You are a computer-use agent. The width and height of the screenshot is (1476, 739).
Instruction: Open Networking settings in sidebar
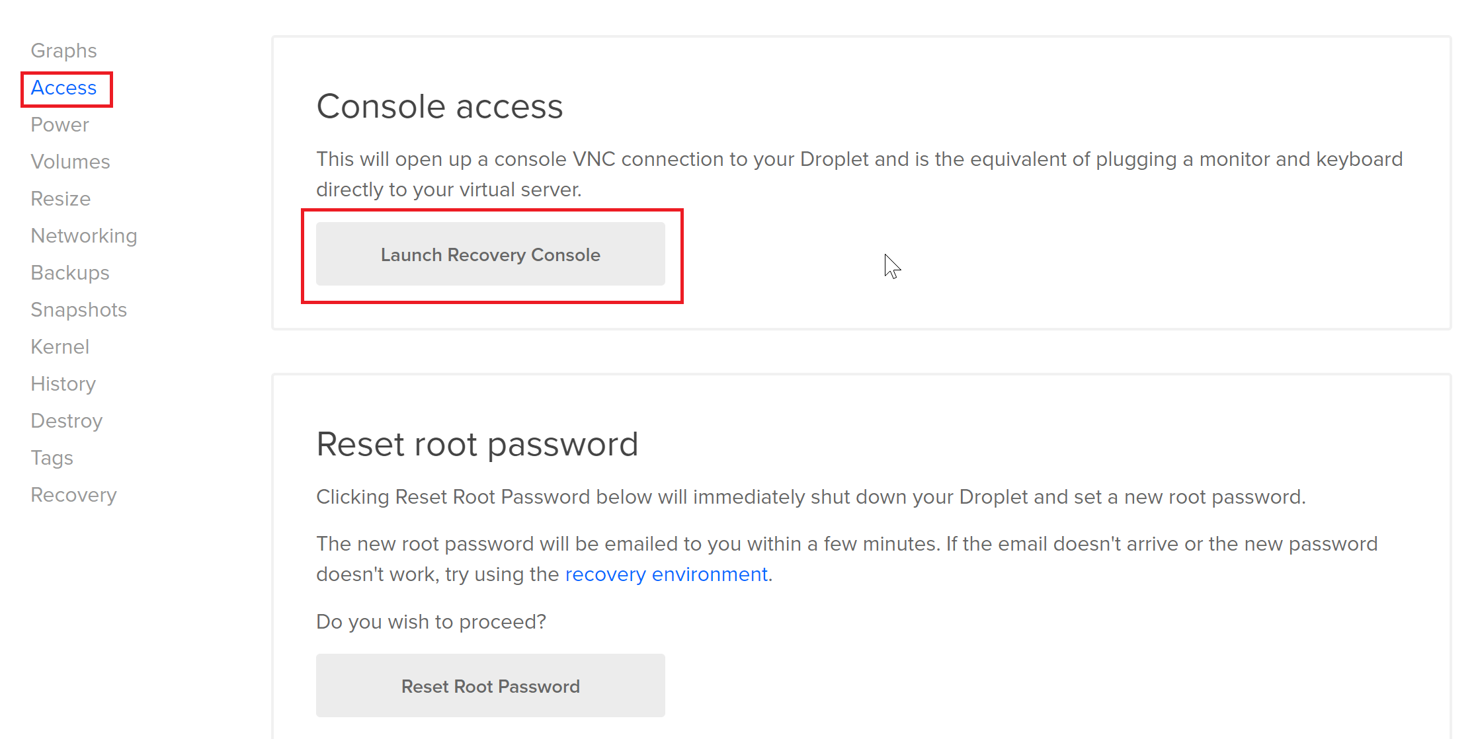pyautogui.click(x=83, y=236)
